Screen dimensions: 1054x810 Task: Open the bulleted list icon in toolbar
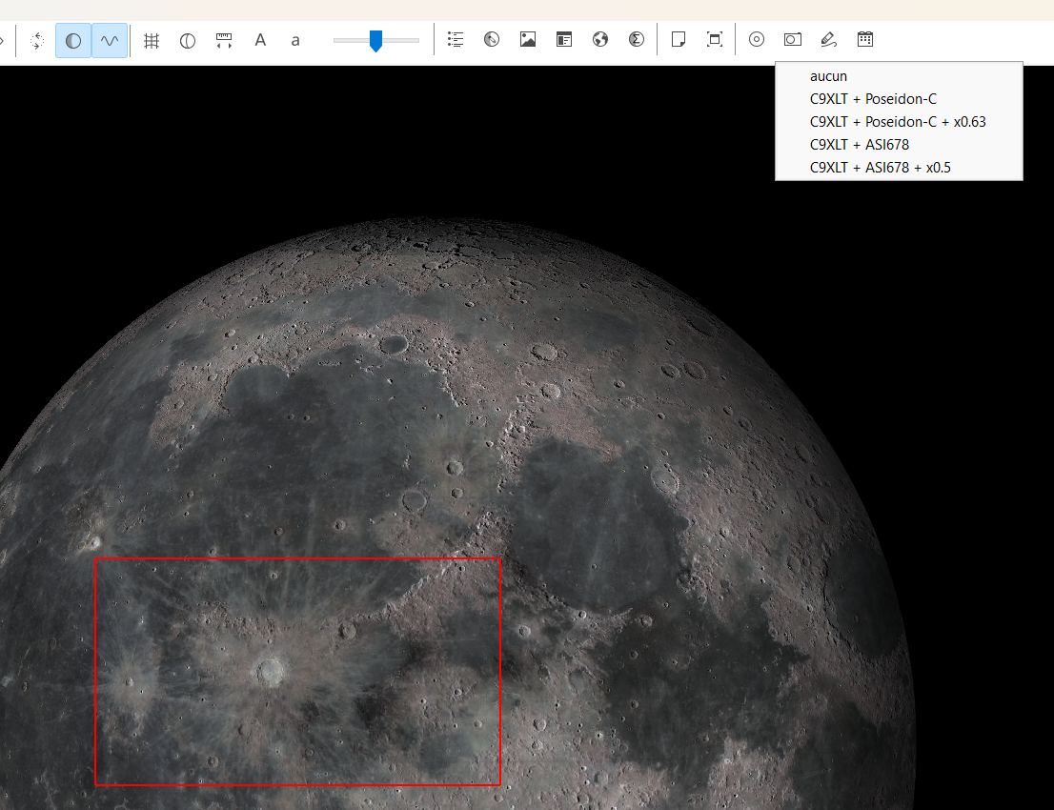[456, 40]
